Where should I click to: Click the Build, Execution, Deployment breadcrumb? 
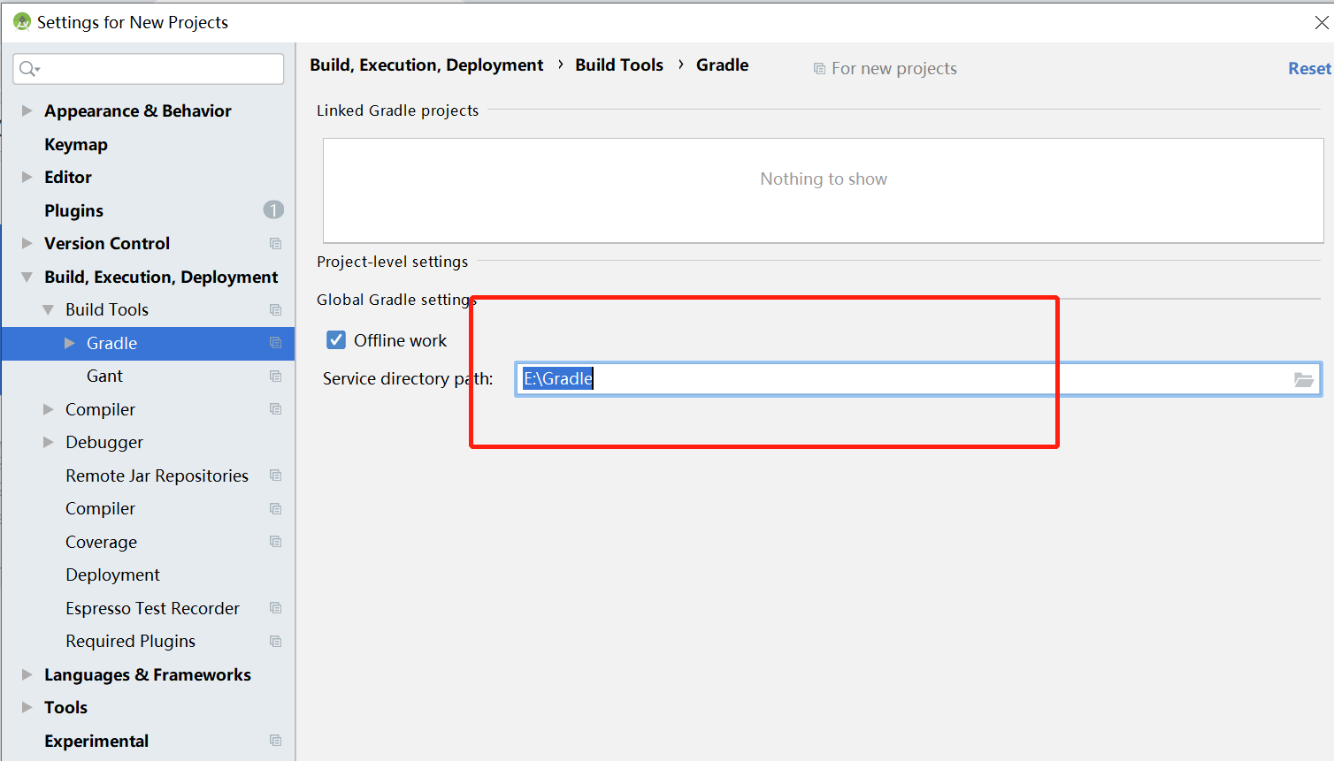425,64
